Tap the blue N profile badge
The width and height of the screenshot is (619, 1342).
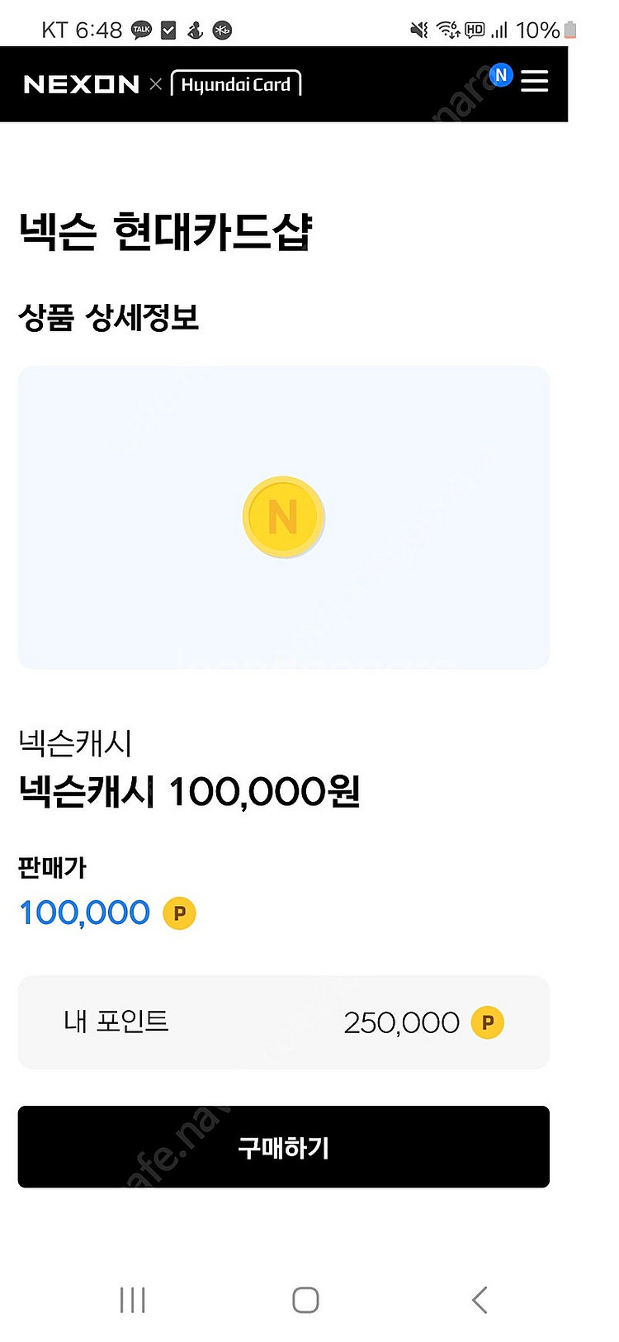[x=501, y=75]
